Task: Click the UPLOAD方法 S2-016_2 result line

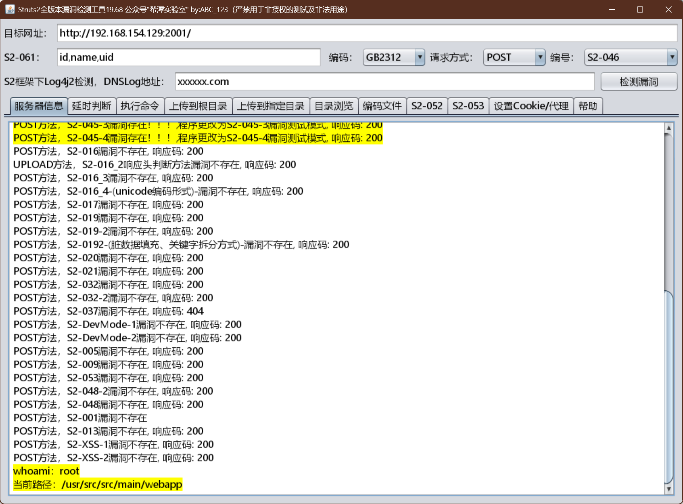Action: 155,165
